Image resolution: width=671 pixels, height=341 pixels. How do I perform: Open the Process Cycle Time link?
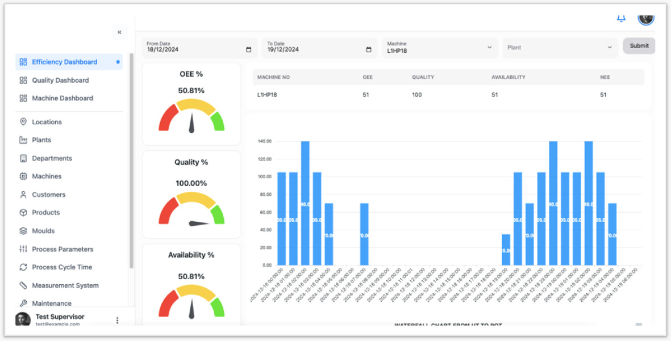click(62, 267)
